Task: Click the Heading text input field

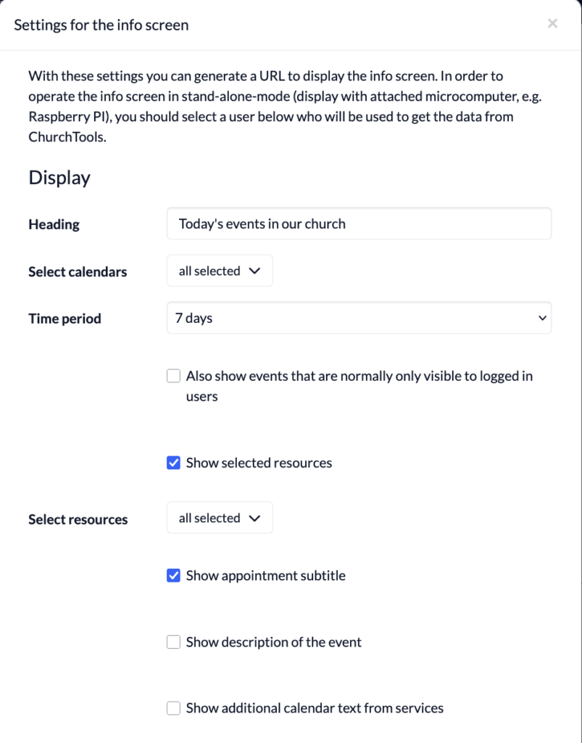Action: (x=359, y=224)
